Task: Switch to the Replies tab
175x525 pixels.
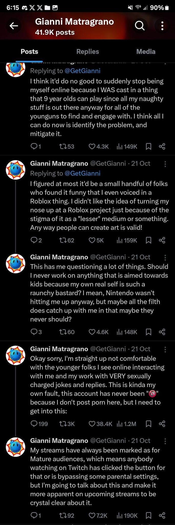Action: 87,52
